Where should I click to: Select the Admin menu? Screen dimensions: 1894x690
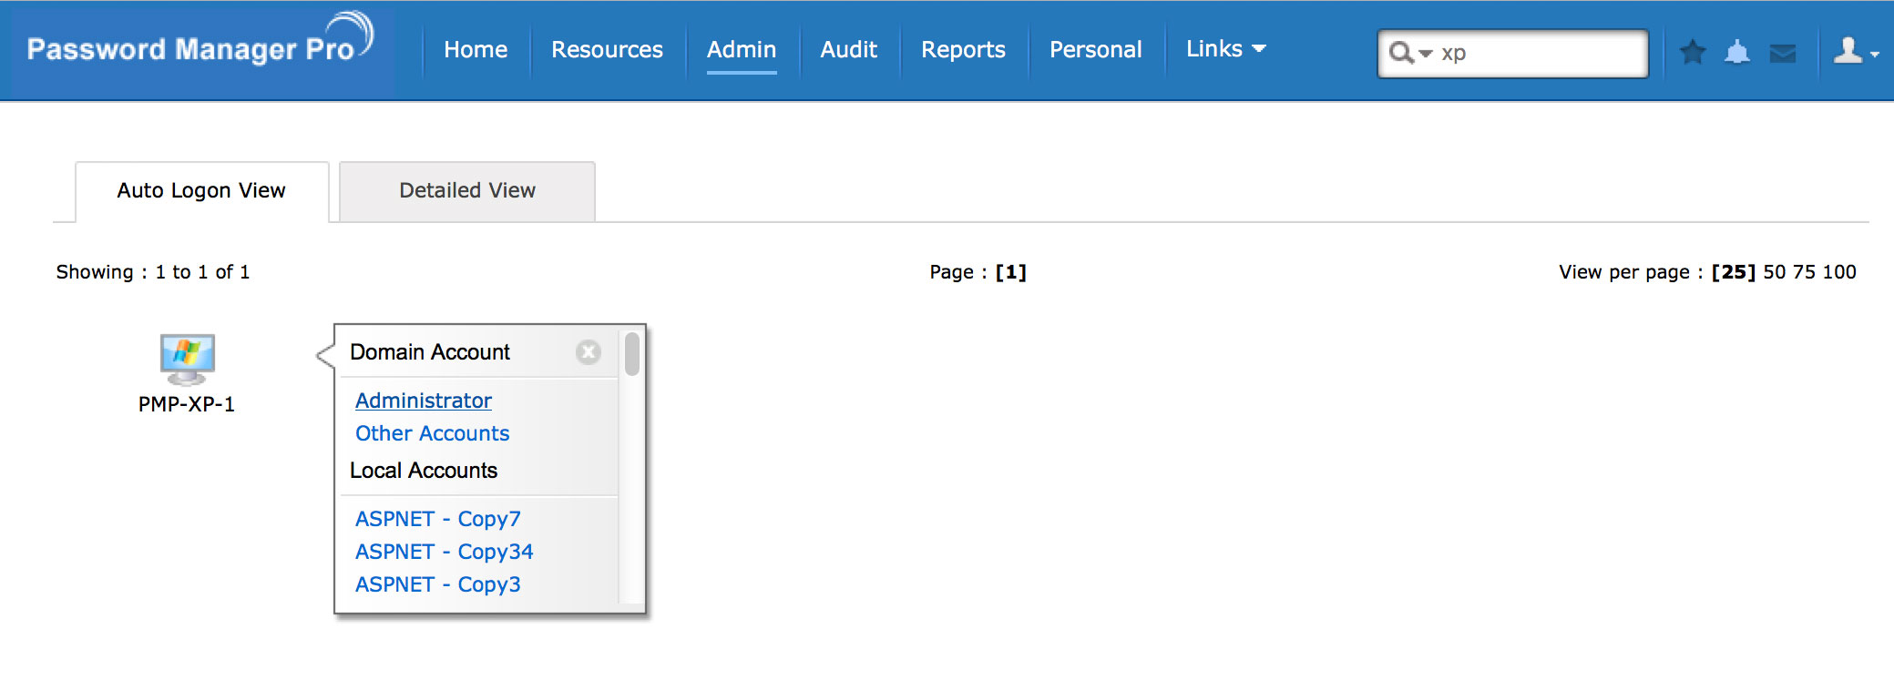742,49
